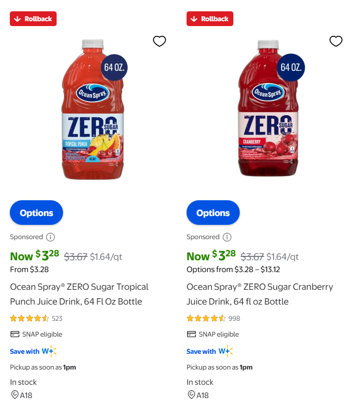Click the SNAP card icon under Tropical Punch
This screenshot has height=402, width=351.
coord(15,335)
